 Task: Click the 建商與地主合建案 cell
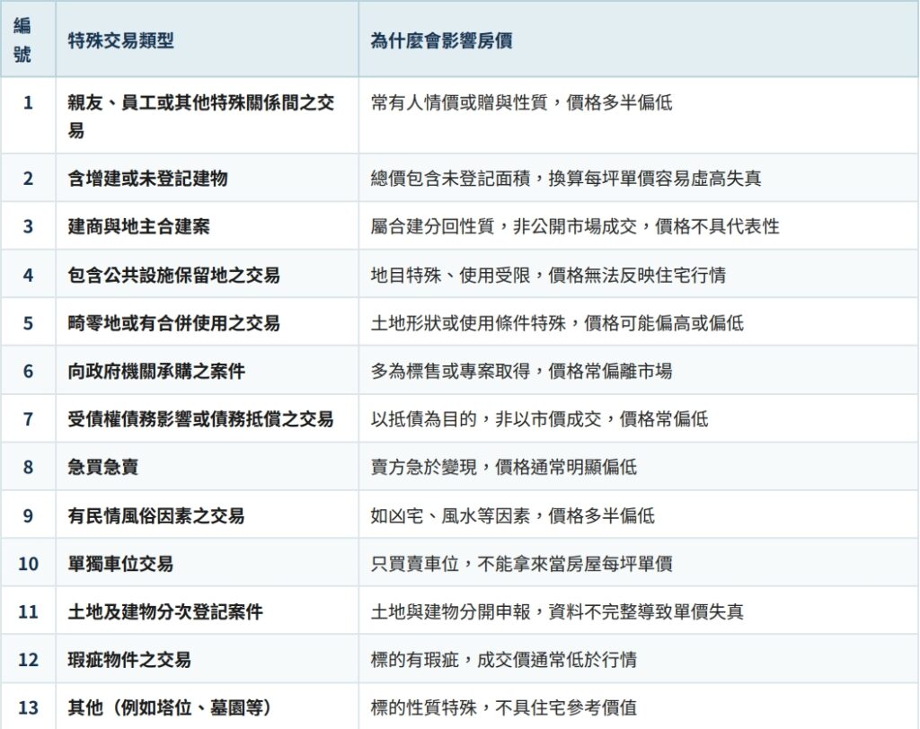click(x=208, y=226)
